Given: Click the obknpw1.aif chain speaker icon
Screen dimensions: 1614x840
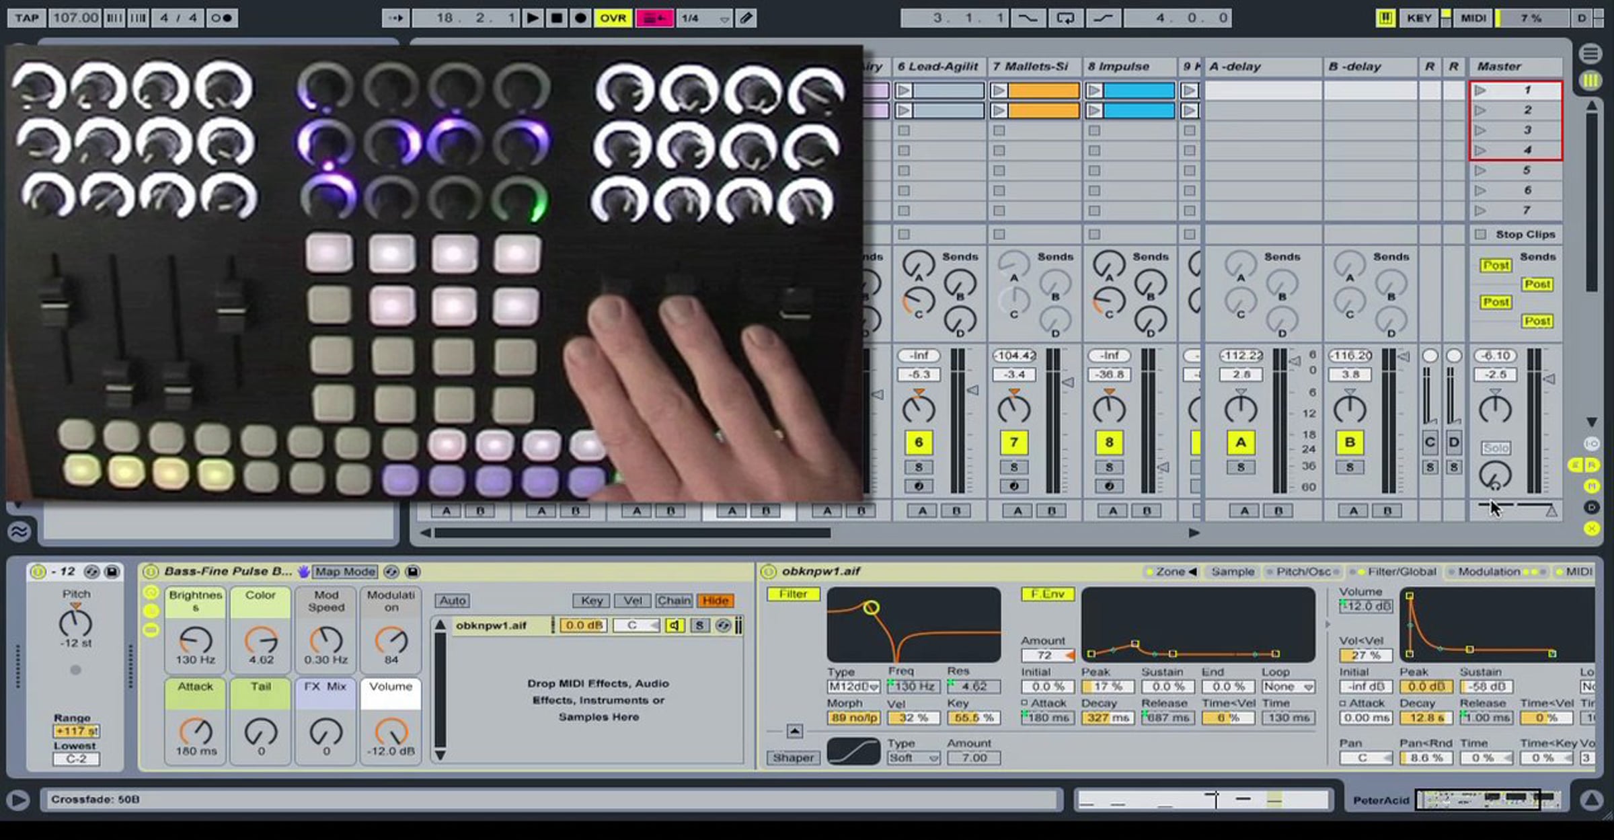Looking at the screenshot, I should coord(674,625).
